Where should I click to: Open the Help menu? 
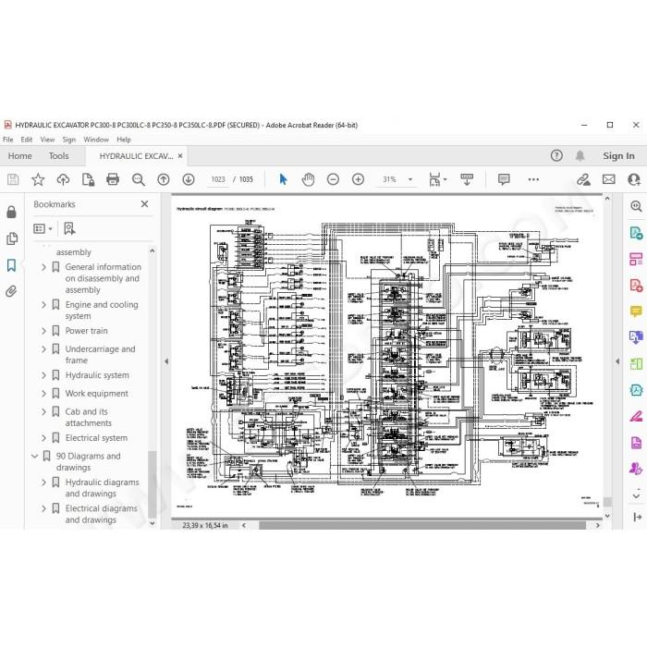coord(123,140)
